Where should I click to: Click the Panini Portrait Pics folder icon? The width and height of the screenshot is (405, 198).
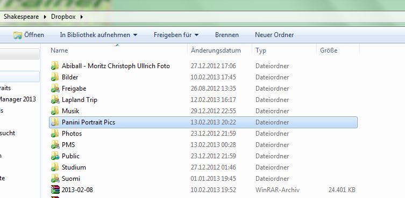tap(55, 122)
